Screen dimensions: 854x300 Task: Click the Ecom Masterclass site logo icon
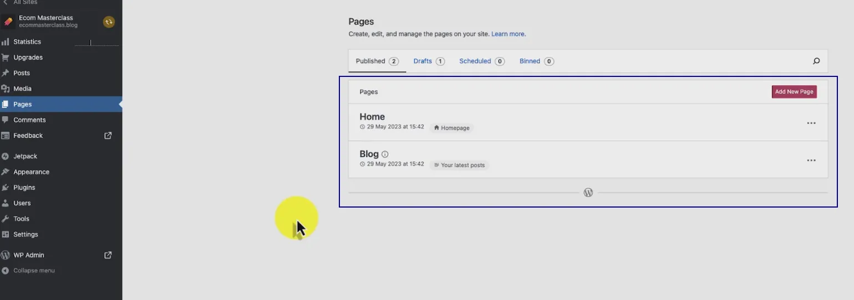[x=8, y=22]
